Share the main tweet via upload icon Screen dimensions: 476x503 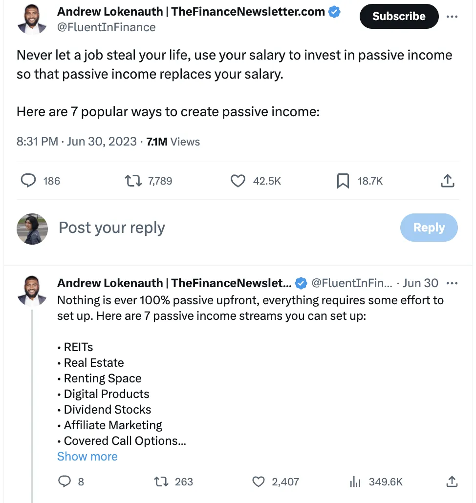tap(448, 181)
